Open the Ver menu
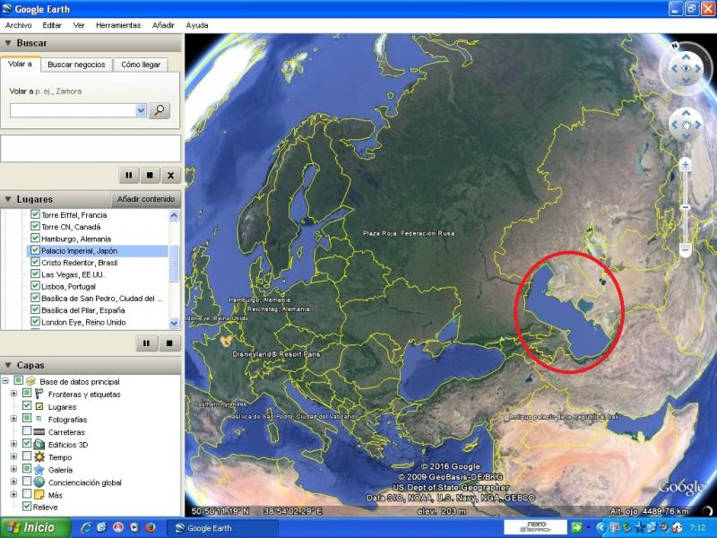Screen dimensions: 717x538 [79, 25]
